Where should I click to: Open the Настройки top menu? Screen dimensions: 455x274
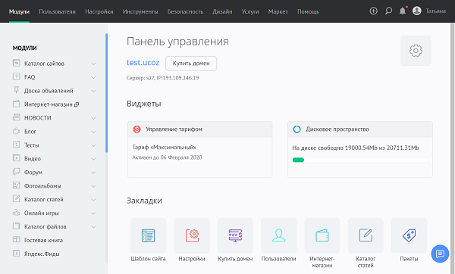pyautogui.click(x=99, y=11)
